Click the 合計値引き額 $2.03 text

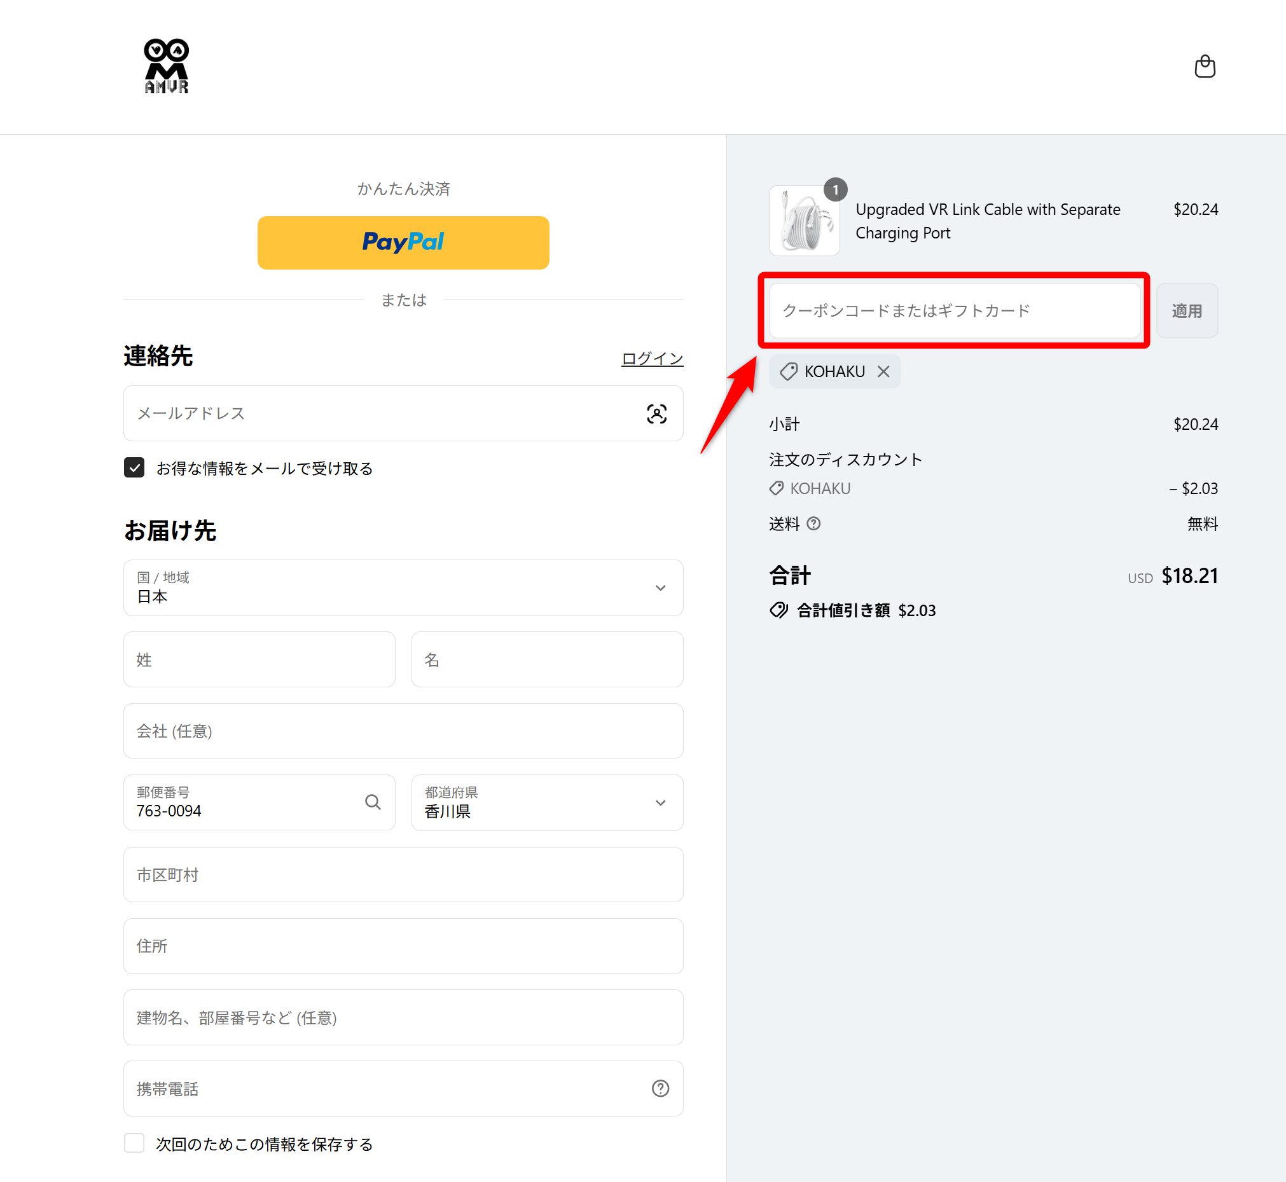tap(866, 610)
